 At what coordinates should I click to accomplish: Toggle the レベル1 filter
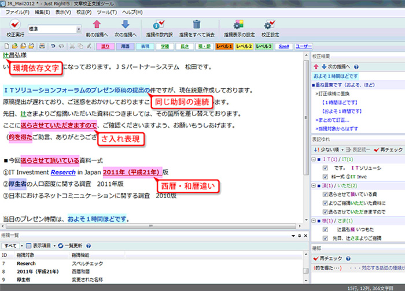[224, 46]
